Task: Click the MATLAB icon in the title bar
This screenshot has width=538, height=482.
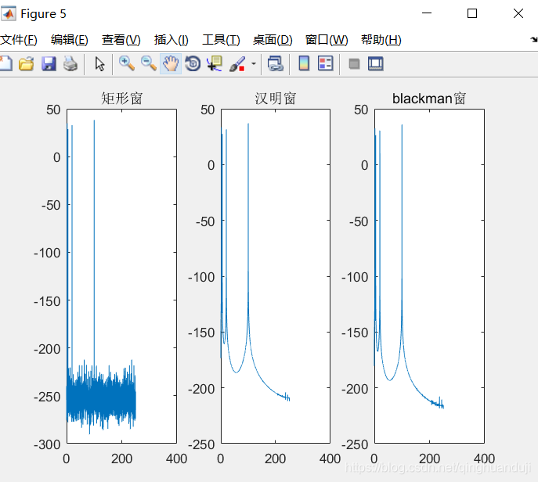Action: [9, 14]
